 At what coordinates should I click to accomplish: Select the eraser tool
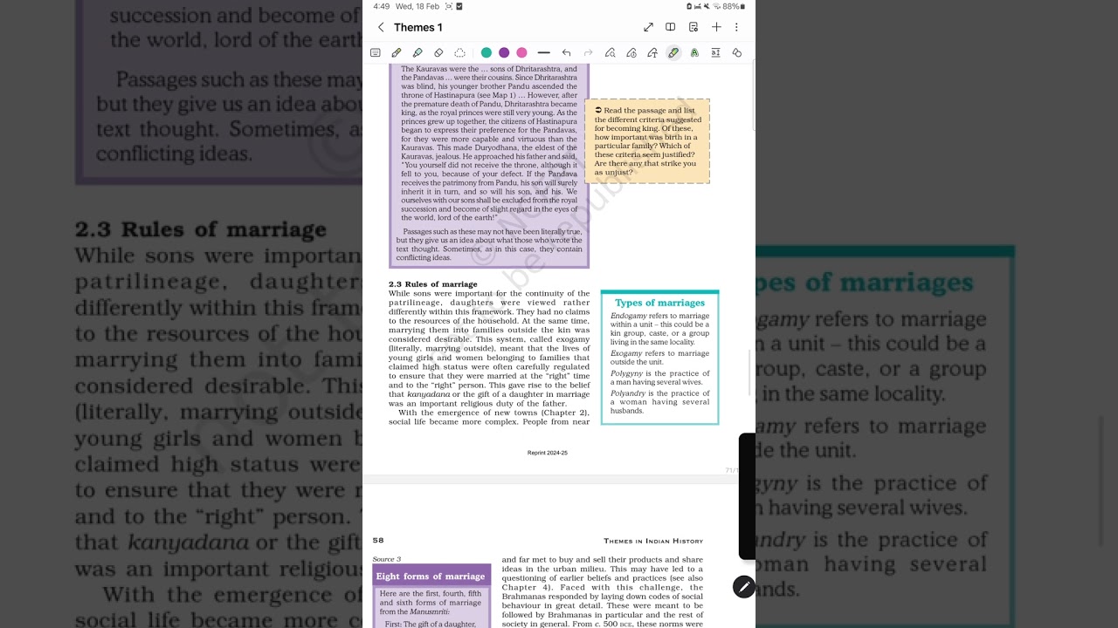(x=438, y=53)
